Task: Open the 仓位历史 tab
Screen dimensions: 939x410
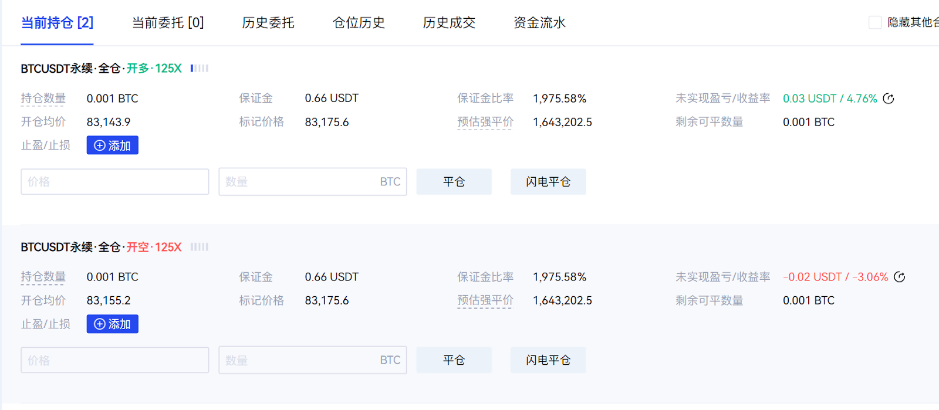Action: 359,23
